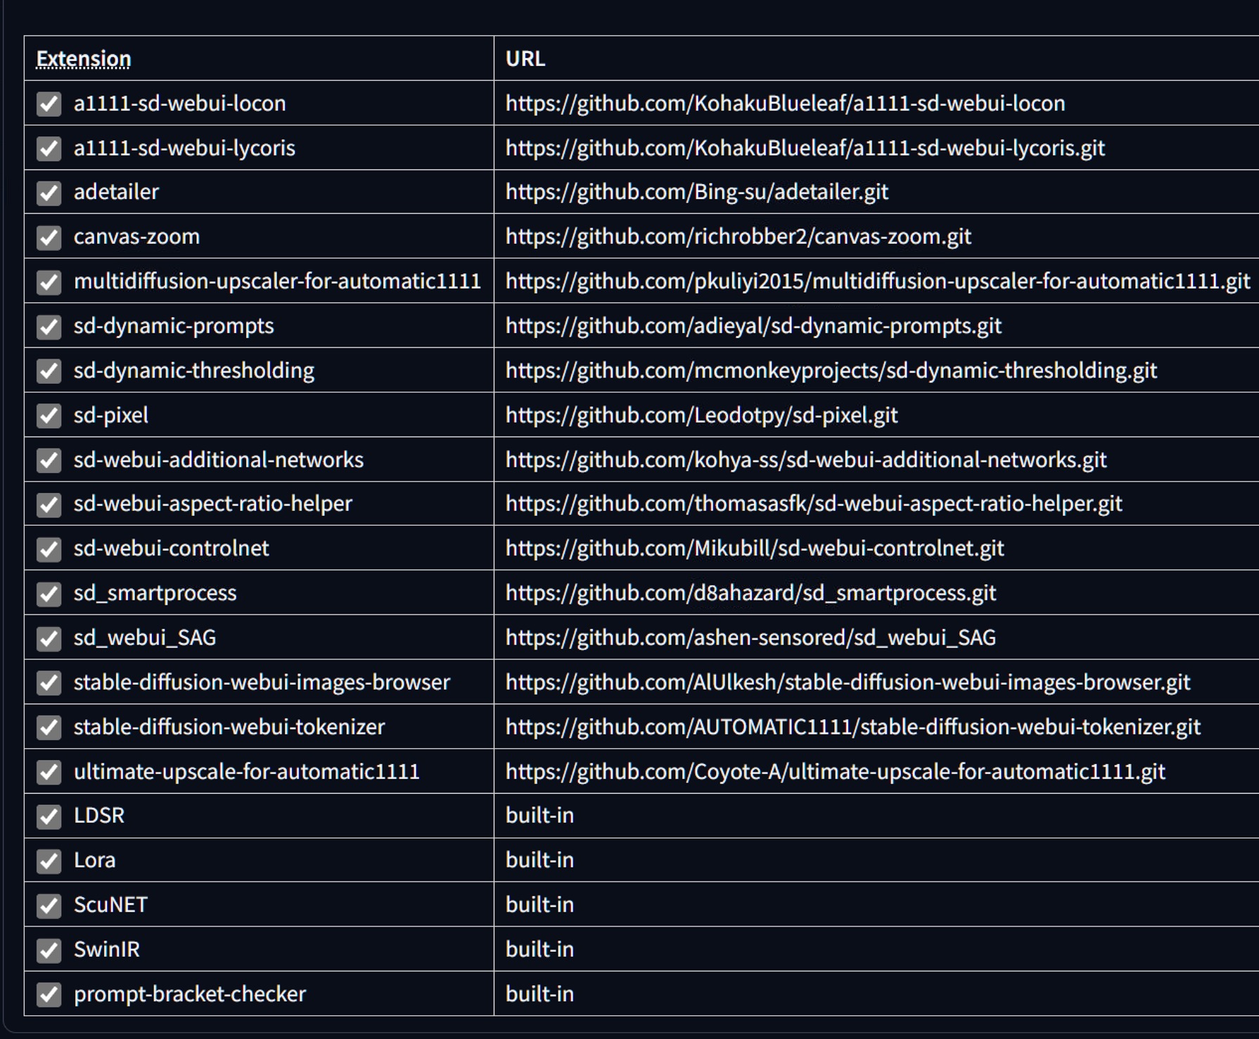The image size is (1259, 1039).
Task: Disable the multidiffusion-upscaler-for-automatic1111 checkbox
Action: [x=48, y=281]
